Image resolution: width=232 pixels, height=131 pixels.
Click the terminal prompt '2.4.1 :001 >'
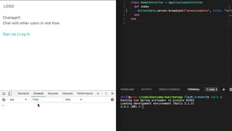[130, 107]
